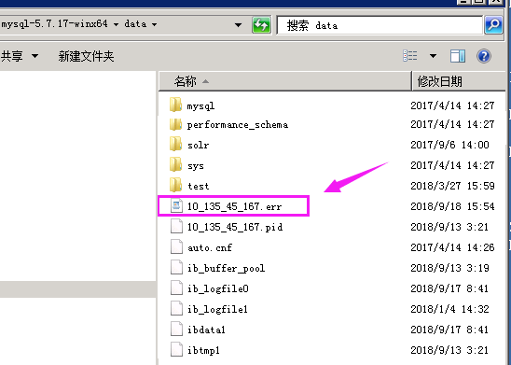Click the ib_buffer_pool file name
Viewport: 511px width, 365px height.
pyautogui.click(x=226, y=268)
